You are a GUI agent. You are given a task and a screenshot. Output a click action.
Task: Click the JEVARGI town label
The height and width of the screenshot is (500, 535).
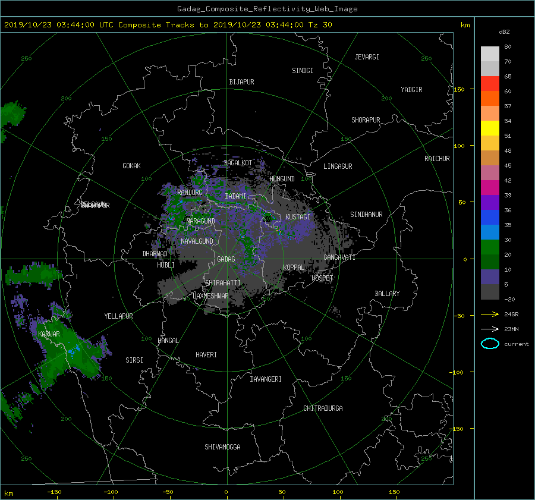[x=367, y=57]
